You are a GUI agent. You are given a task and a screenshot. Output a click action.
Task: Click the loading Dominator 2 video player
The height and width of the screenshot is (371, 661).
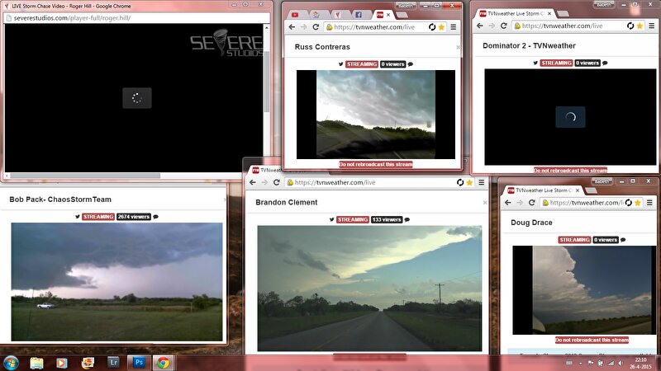(570, 117)
